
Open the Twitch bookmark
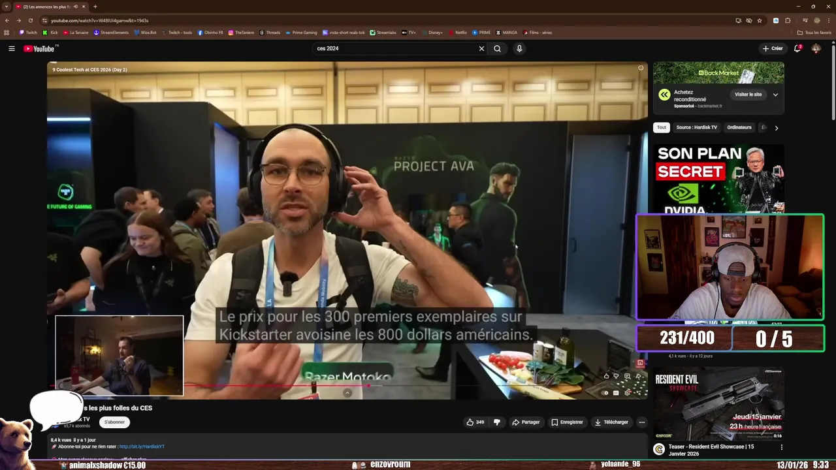coord(28,32)
